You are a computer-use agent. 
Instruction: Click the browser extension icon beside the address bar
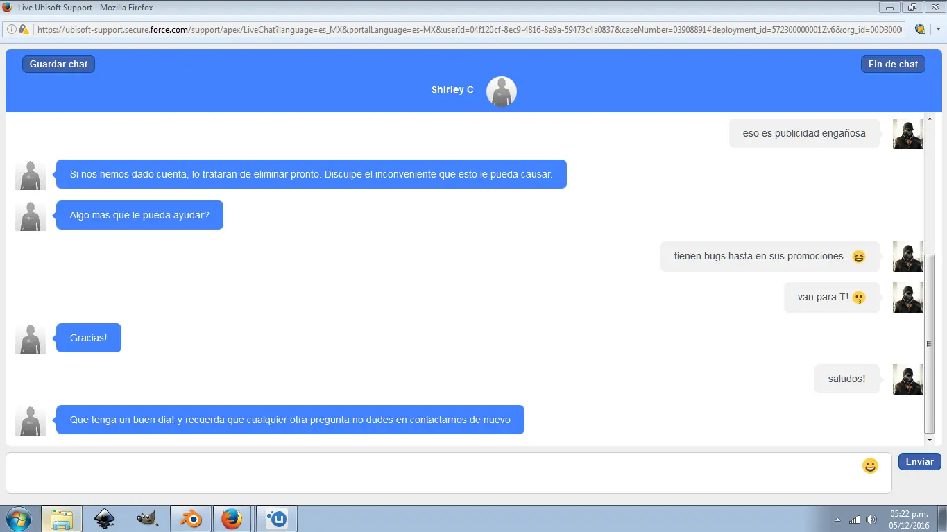coord(920,30)
